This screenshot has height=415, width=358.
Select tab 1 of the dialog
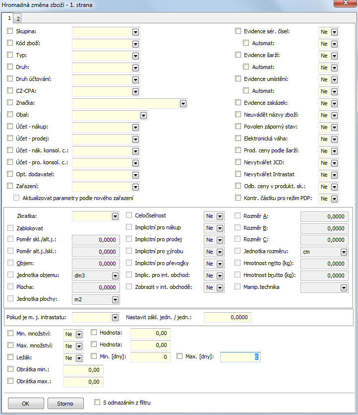point(9,18)
